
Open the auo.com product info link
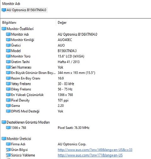click(x=95, y=150)
